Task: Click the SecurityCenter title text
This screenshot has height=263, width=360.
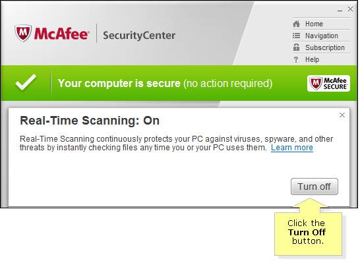Action: pyautogui.click(x=139, y=36)
